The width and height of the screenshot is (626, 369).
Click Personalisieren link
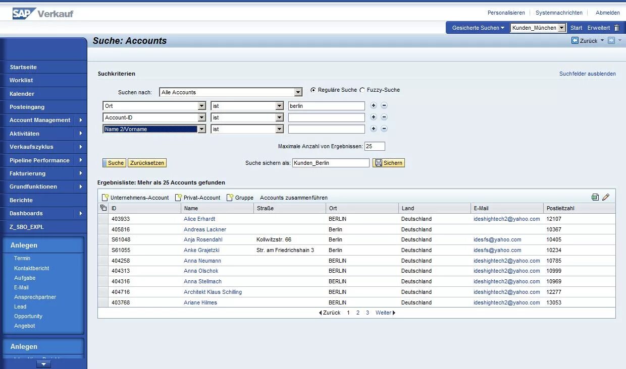click(506, 13)
